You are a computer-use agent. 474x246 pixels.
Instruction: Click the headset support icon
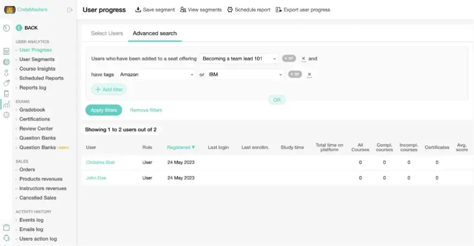click(6, 238)
